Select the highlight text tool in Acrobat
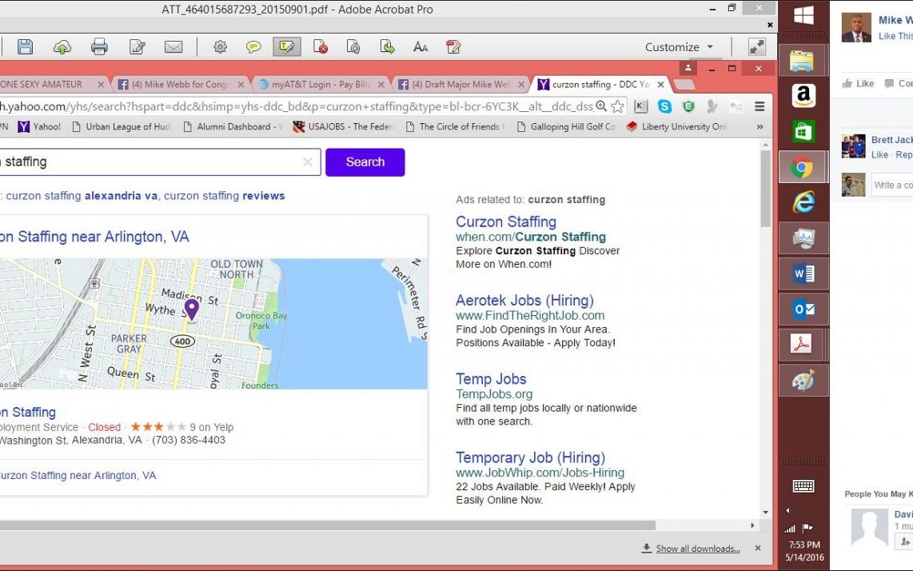This screenshot has height=571, width=913. (286, 47)
